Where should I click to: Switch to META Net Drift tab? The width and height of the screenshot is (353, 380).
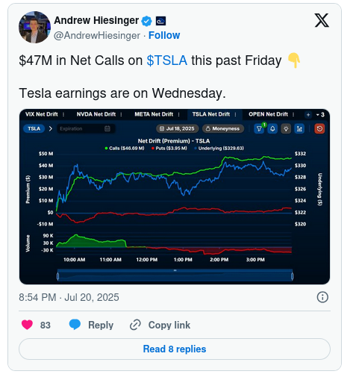pyautogui.click(x=154, y=114)
